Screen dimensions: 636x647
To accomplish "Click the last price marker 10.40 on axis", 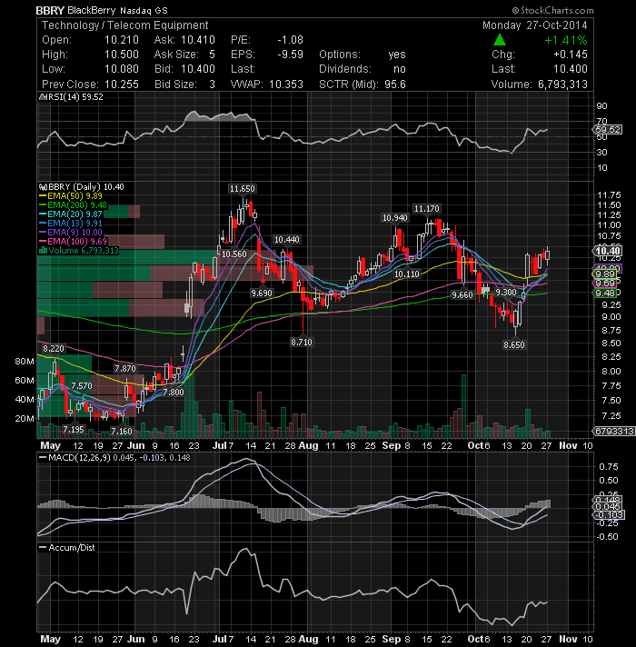I will coord(608,251).
